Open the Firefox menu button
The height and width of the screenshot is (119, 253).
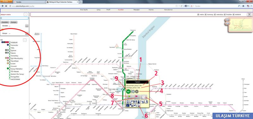tap(6, 1)
